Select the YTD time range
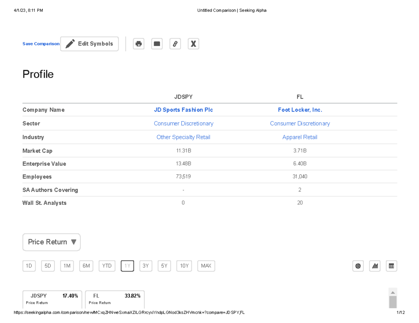Viewport: 419px width, 323px height. click(107, 266)
